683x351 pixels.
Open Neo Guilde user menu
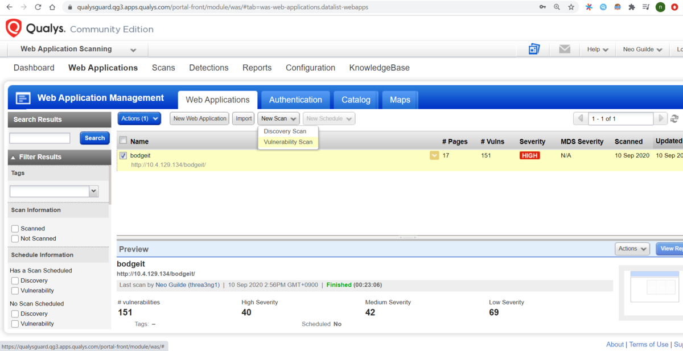[642, 49]
